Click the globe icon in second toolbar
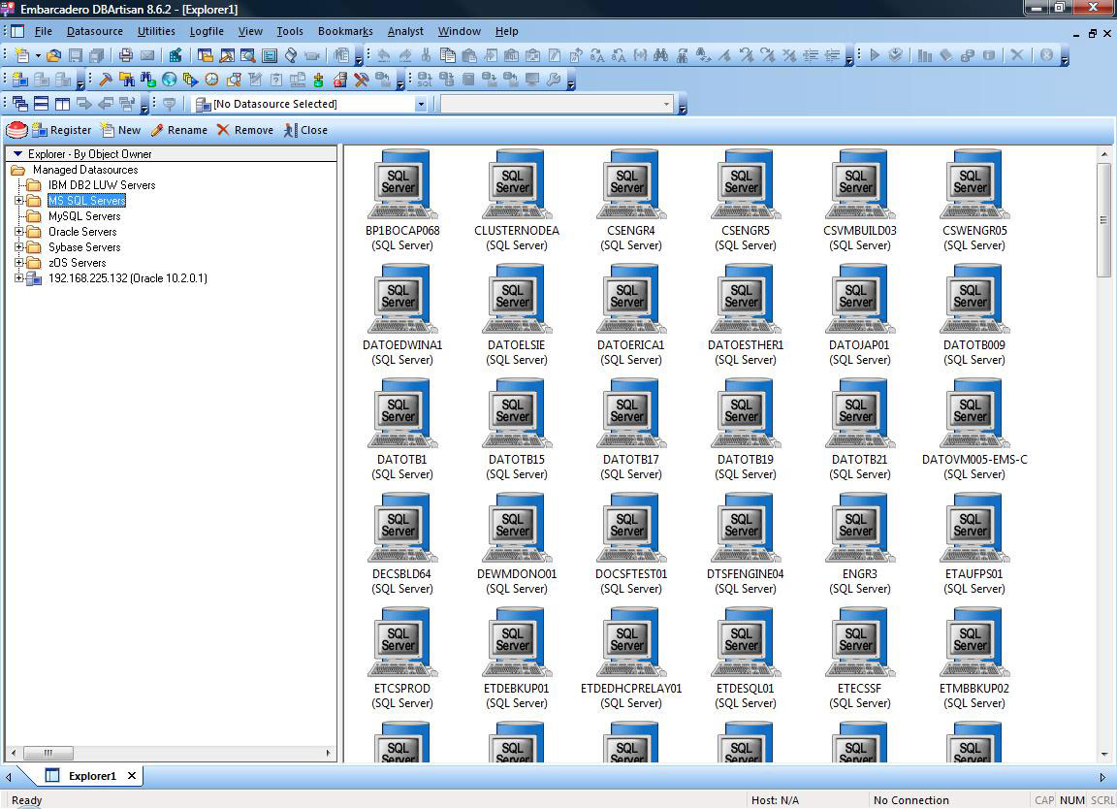 click(x=169, y=80)
